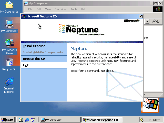The image size is (164, 123).
Task: Click My Computer window title icon
Action: [x=26, y=3]
